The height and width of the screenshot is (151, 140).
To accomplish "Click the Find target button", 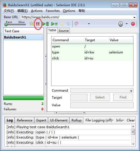I will [123, 97].
